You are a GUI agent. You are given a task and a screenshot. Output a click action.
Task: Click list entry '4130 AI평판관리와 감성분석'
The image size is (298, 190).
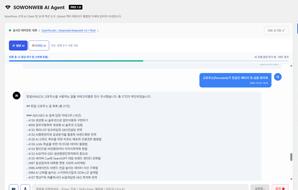click(x=61, y=134)
